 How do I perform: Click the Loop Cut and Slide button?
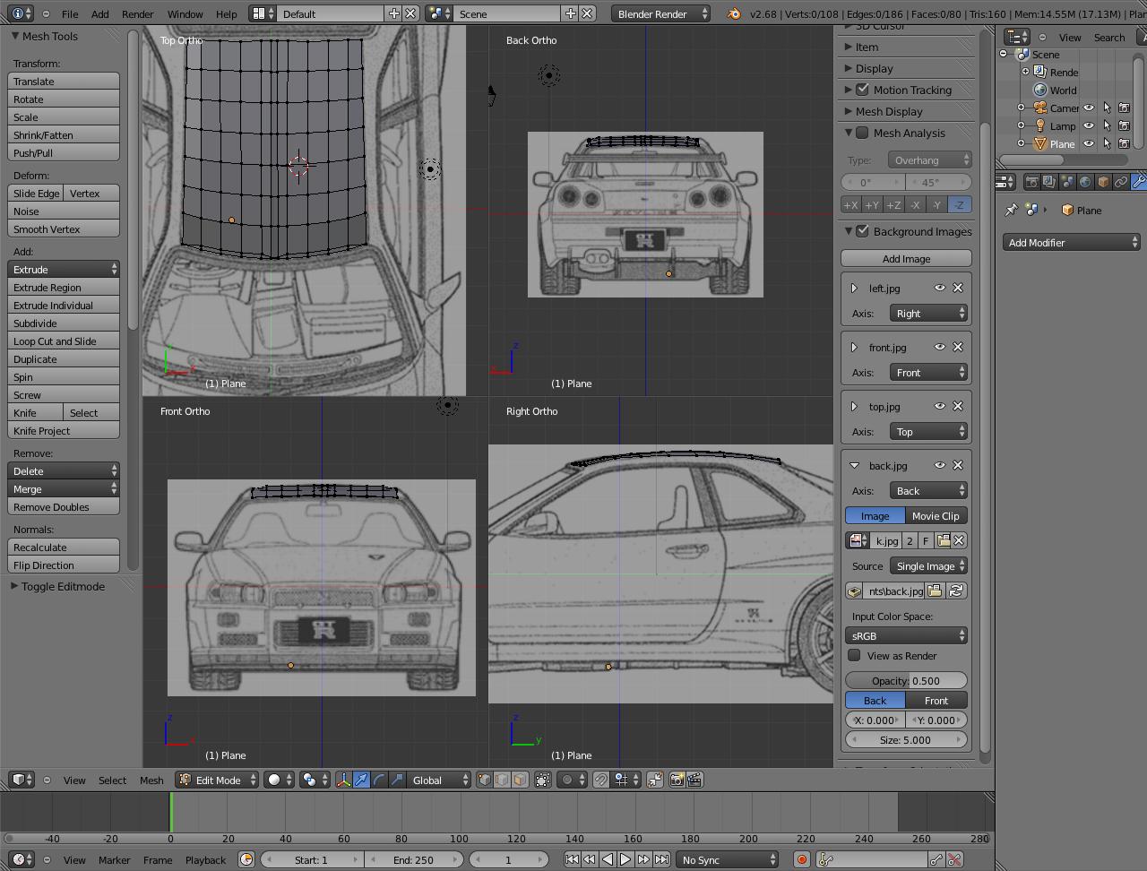tap(64, 341)
